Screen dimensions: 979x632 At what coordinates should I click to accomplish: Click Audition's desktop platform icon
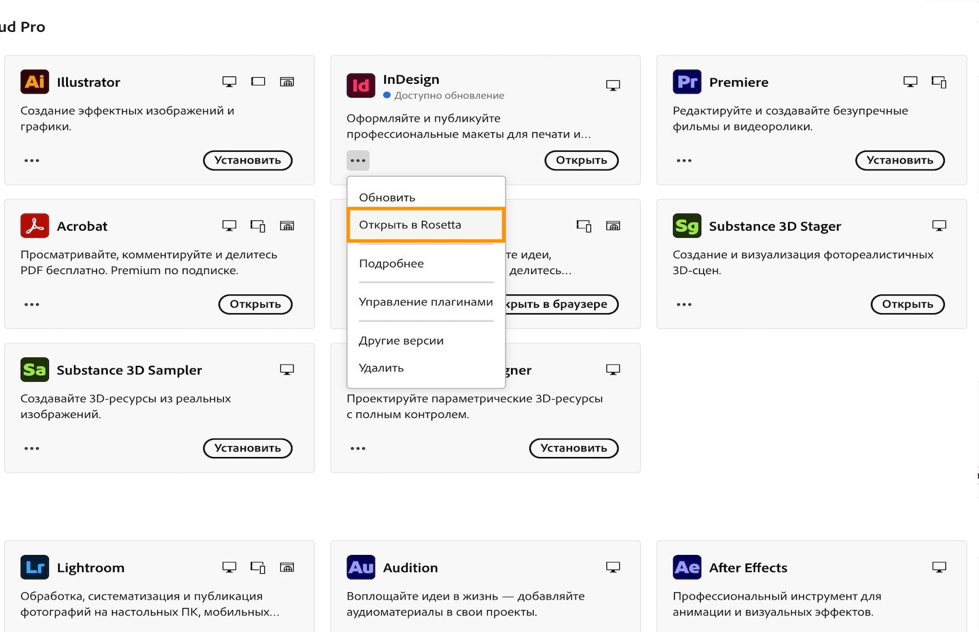613,567
